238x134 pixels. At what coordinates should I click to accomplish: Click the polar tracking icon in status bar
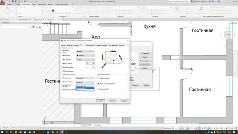tap(187, 128)
